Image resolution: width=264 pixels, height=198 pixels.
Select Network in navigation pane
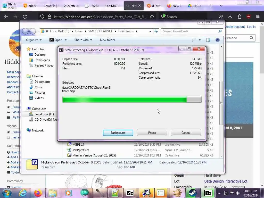point(38,130)
